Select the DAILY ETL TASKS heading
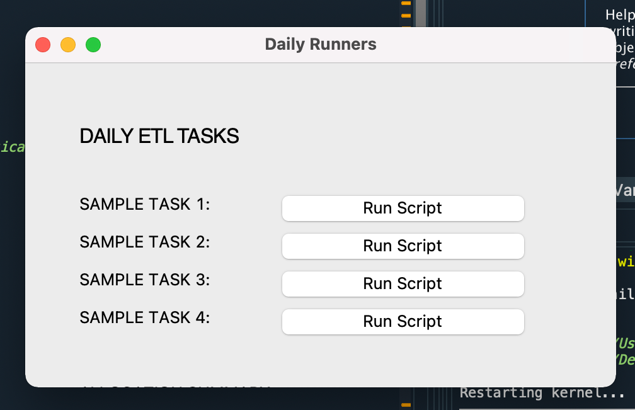 [159, 136]
